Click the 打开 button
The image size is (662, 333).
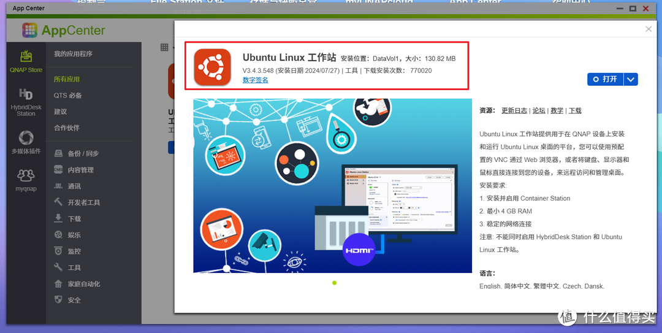click(605, 79)
